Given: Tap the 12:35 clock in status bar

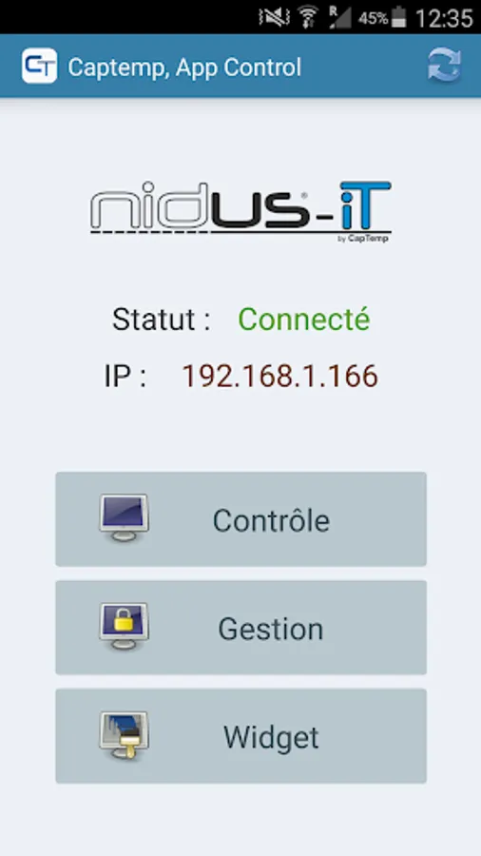Looking at the screenshot, I should tap(444, 18).
